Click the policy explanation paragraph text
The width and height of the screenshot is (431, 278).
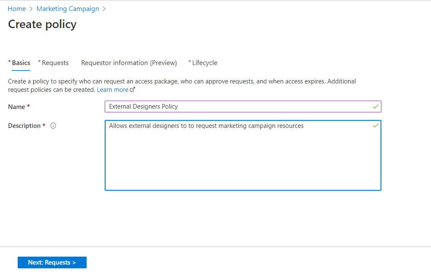182,86
